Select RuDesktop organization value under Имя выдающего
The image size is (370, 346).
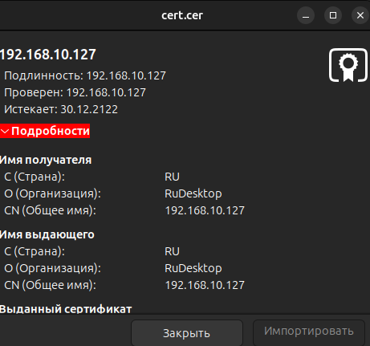(193, 268)
